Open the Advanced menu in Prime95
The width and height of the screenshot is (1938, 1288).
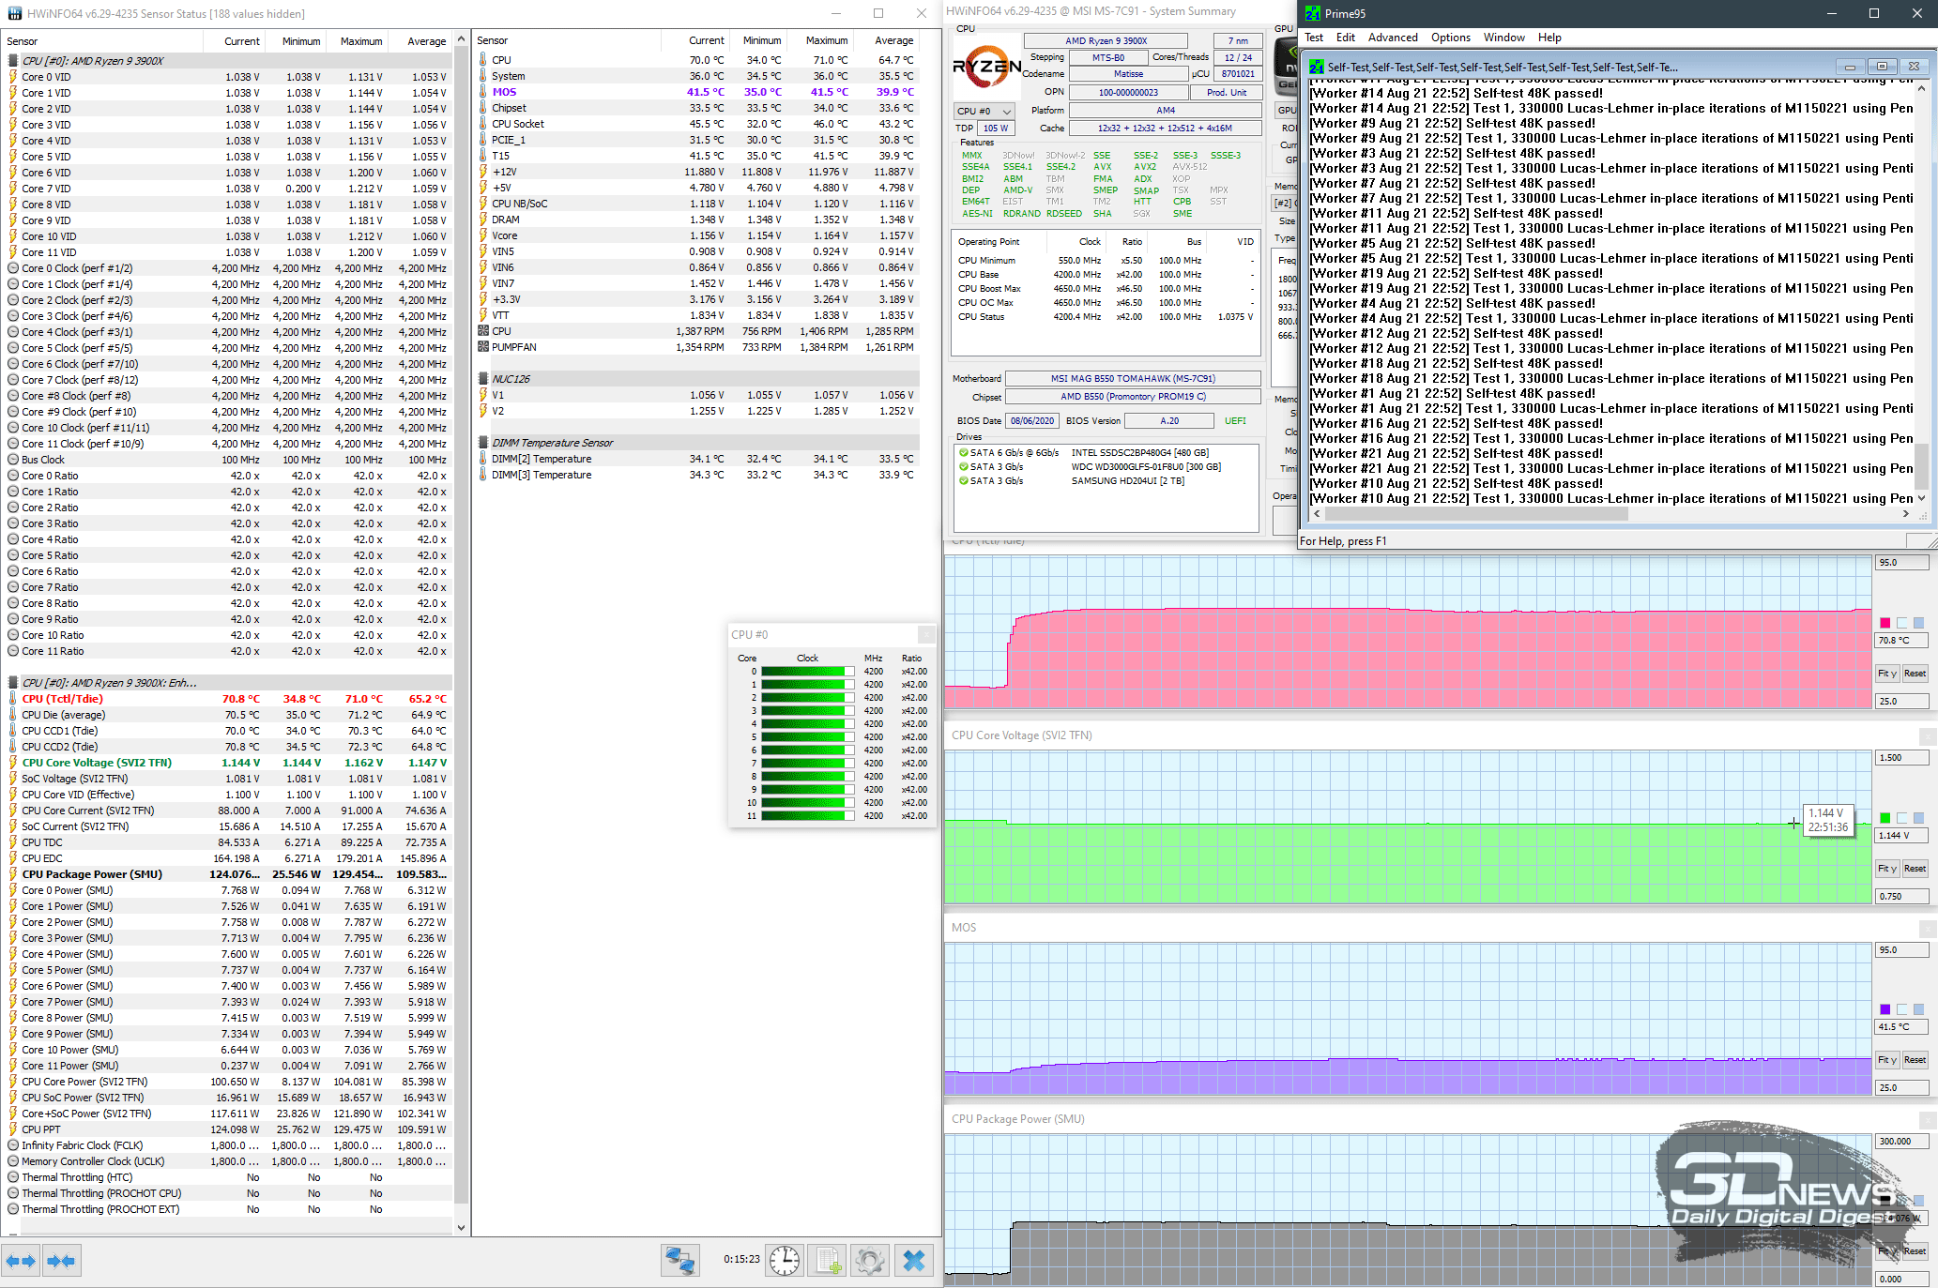click(1393, 38)
